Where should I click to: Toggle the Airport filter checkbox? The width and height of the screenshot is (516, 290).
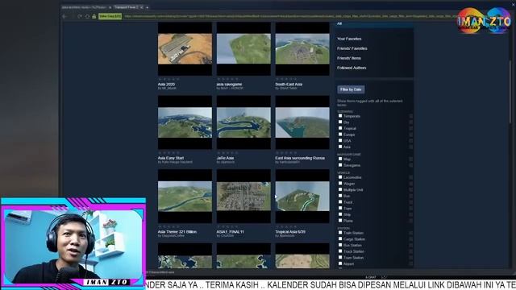click(340, 263)
